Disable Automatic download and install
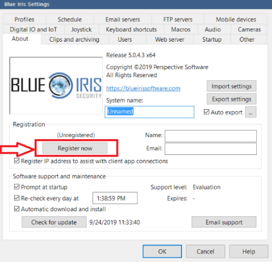The width and height of the screenshot is (272, 262). [x=17, y=209]
